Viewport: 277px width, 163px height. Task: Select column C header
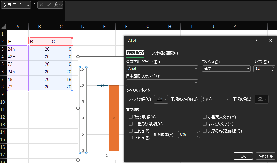61,27
